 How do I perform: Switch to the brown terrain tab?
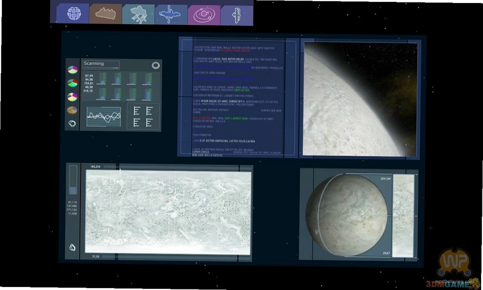(x=106, y=14)
